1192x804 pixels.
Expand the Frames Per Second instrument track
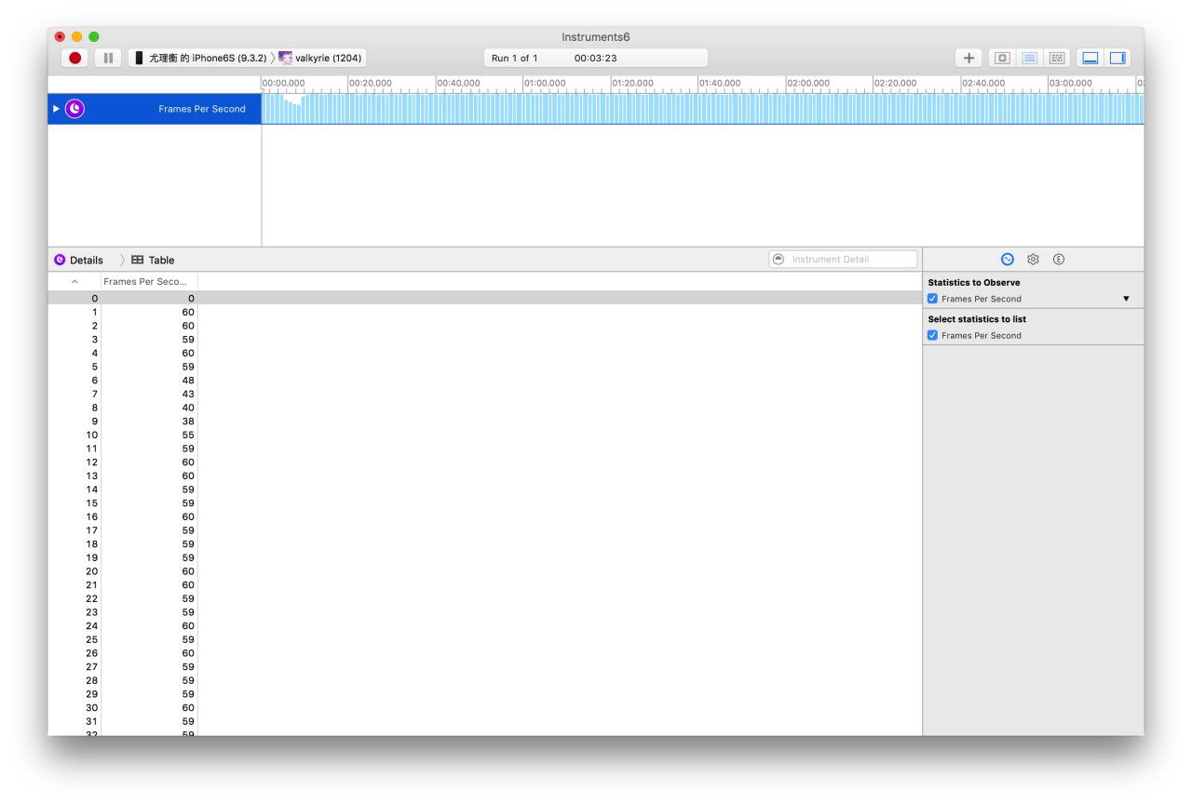56,109
